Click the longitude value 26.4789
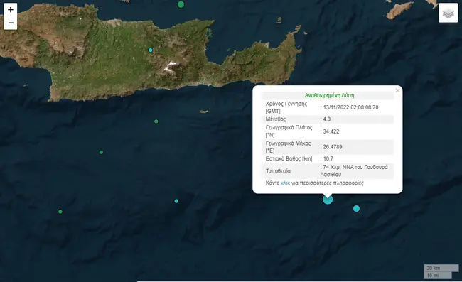Screen dimensions: 462x282 [x=333, y=147]
